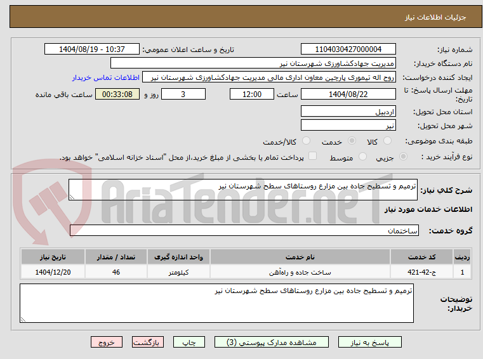Click the remaining time countdown 00:33:08
The height and width of the screenshot is (359, 483).
click(117, 94)
